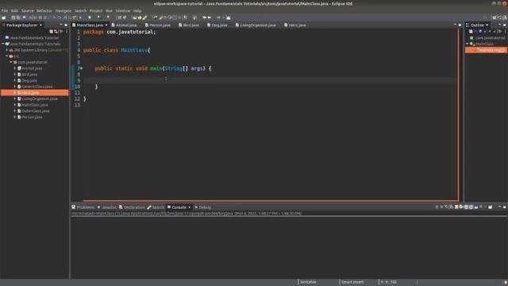Click the MainClass name in code
The height and width of the screenshot is (286, 508).
134,50
